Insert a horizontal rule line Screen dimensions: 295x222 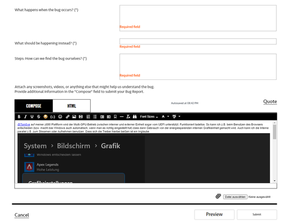pyautogui.click(x=122, y=116)
